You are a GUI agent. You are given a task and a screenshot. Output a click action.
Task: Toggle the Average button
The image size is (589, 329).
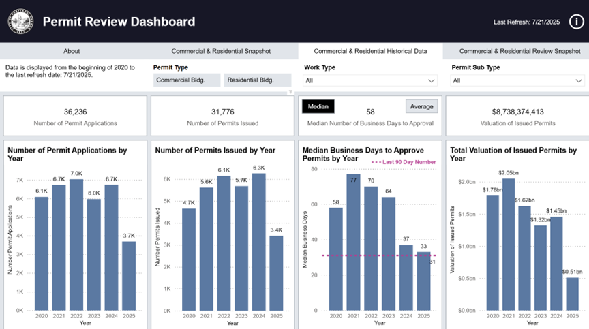pos(421,106)
